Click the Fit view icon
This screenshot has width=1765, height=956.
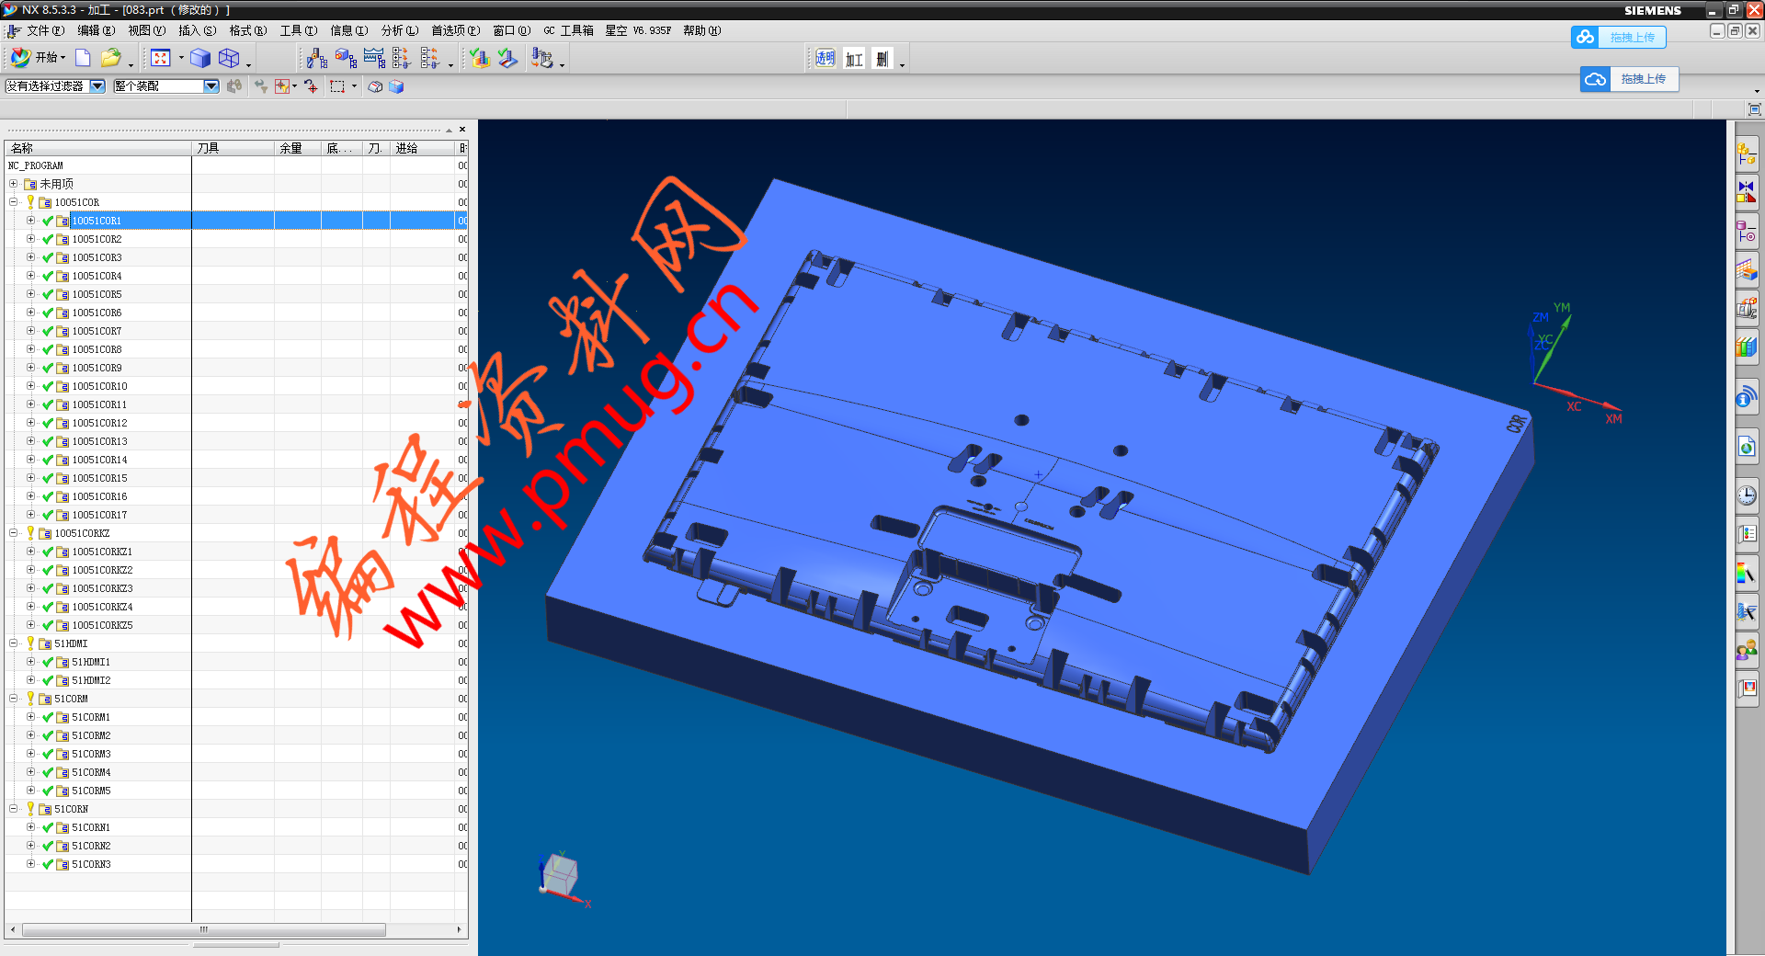[x=161, y=58]
